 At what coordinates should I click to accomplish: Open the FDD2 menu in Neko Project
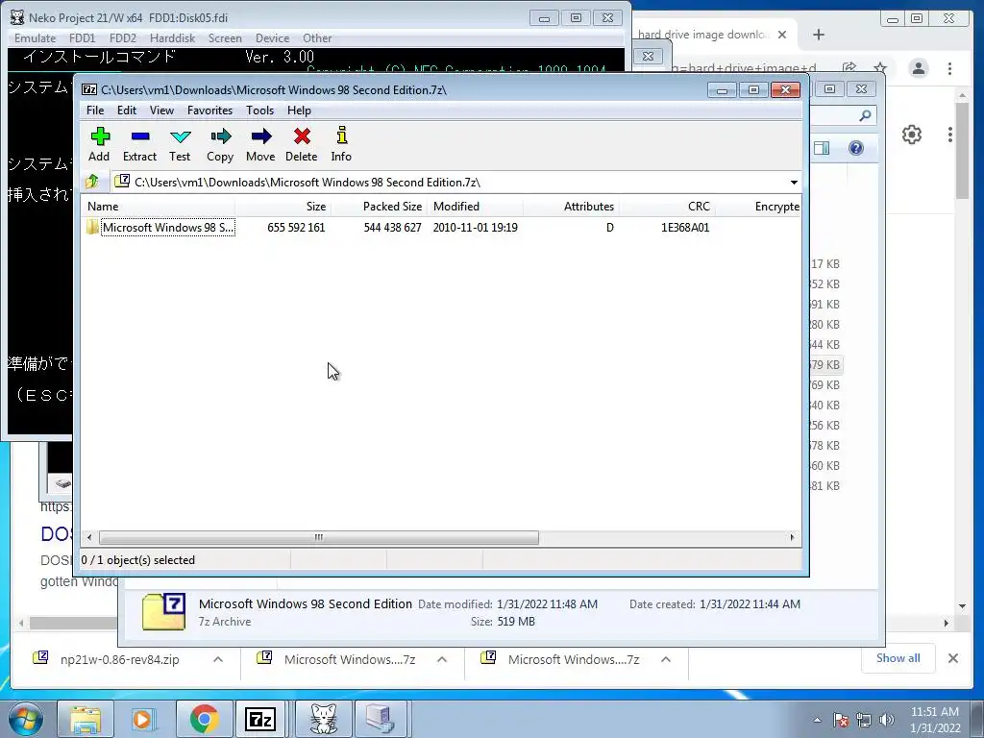[x=123, y=38]
